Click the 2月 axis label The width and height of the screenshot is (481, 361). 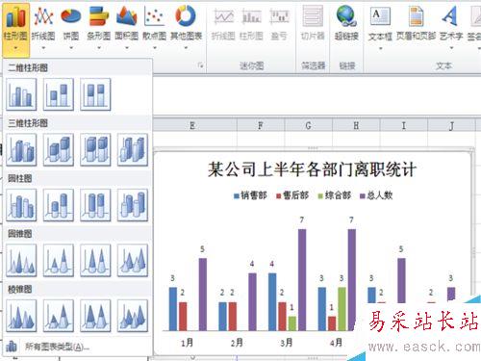pyautogui.click(x=237, y=343)
